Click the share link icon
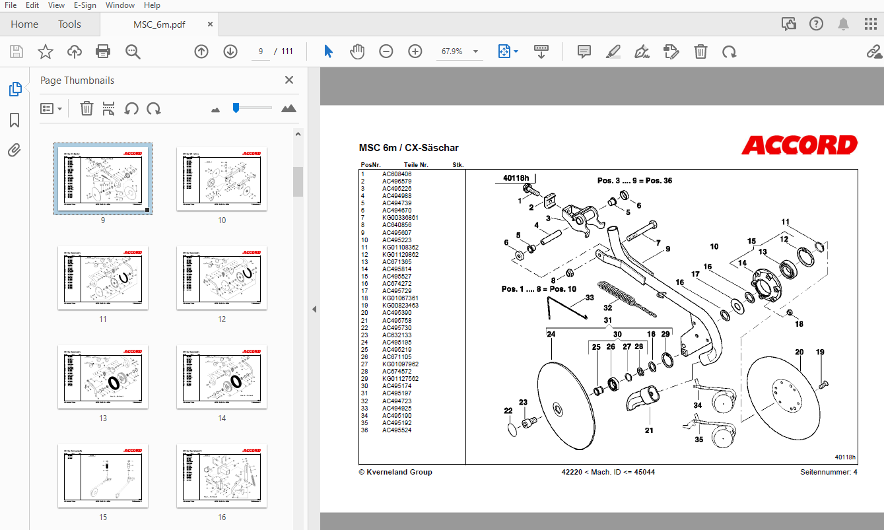The width and height of the screenshot is (884, 530). 873,51
